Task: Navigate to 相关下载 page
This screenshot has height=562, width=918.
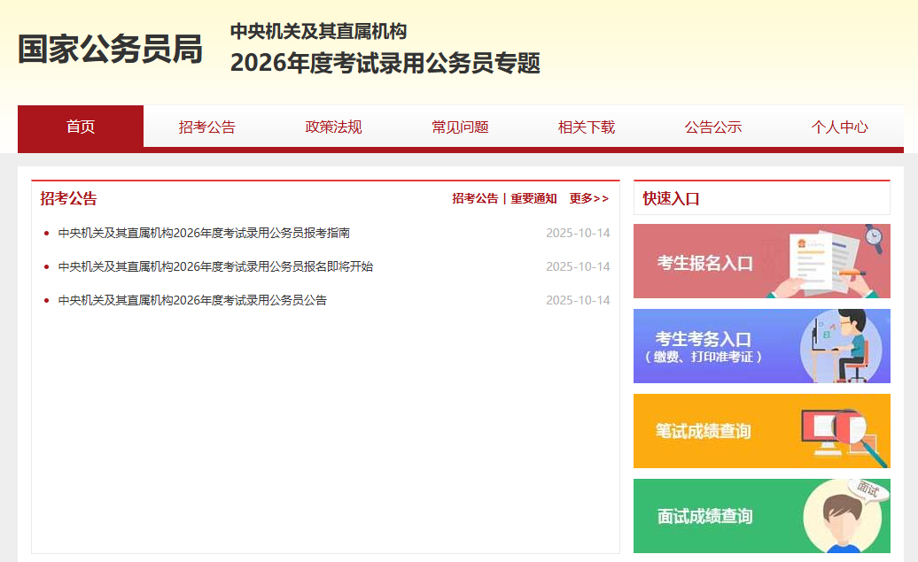Action: (586, 127)
